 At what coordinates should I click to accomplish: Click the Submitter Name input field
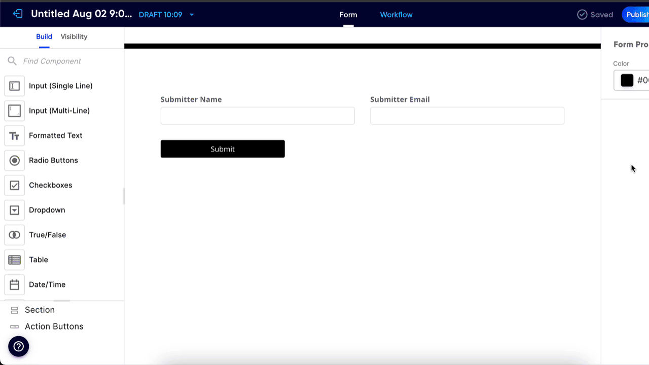pyautogui.click(x=258, y=116)
